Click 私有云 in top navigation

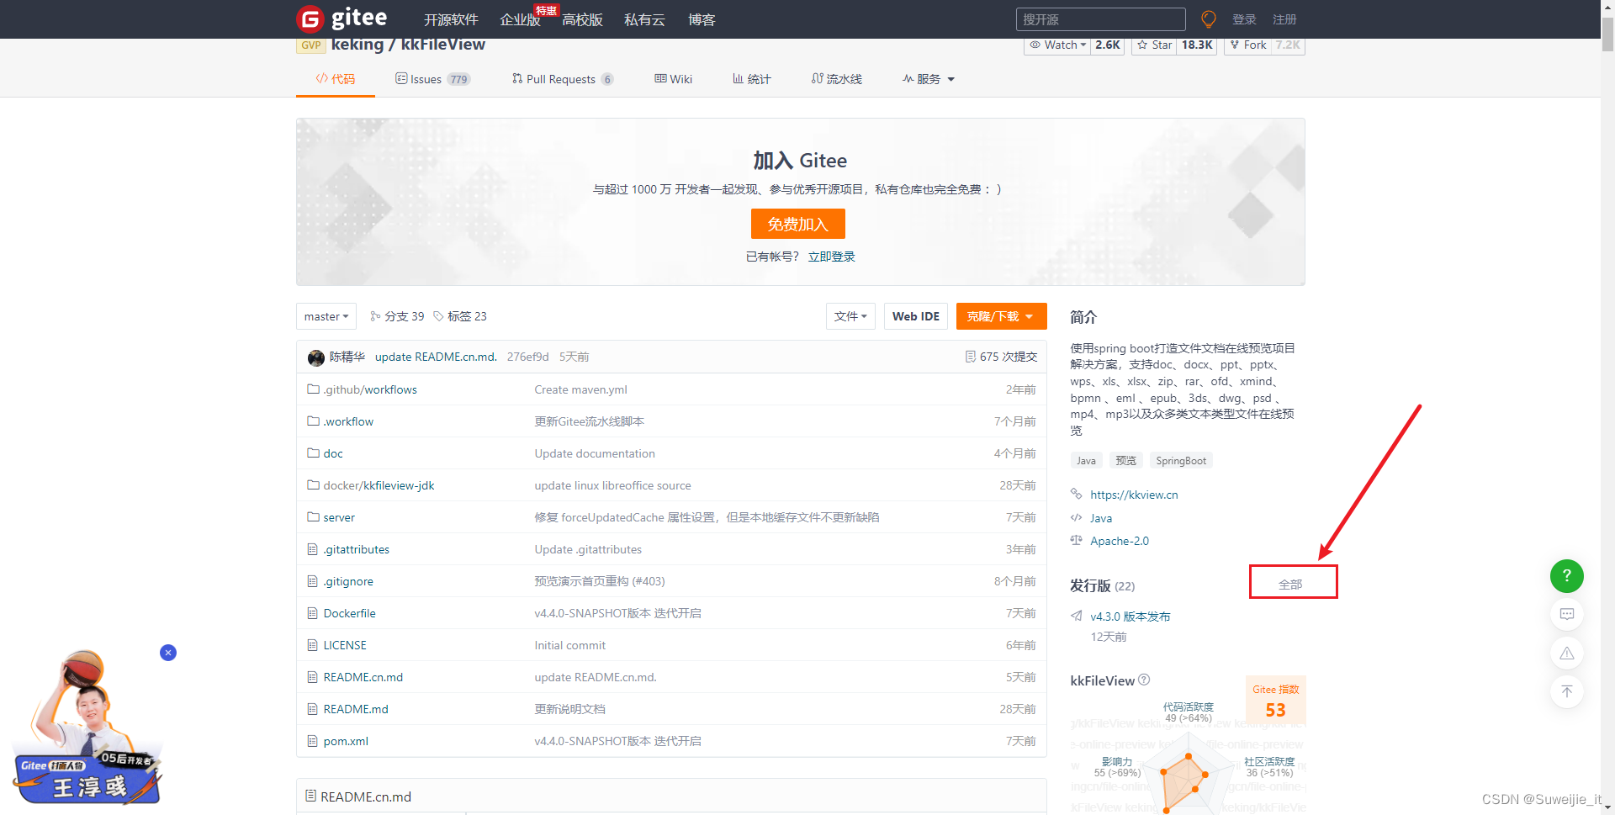tap(644, 19)
